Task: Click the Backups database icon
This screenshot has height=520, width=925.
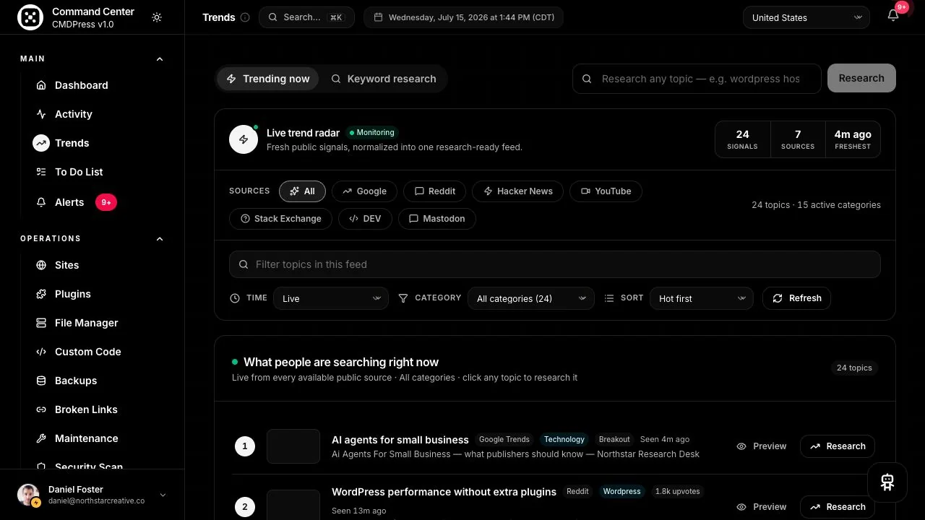Action: point(41,381)
